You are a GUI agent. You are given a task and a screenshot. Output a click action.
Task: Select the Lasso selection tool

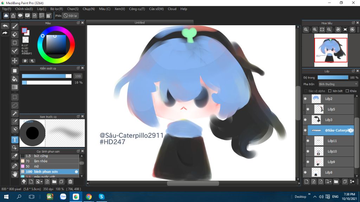pyautogui.click(x=15, y=105)
